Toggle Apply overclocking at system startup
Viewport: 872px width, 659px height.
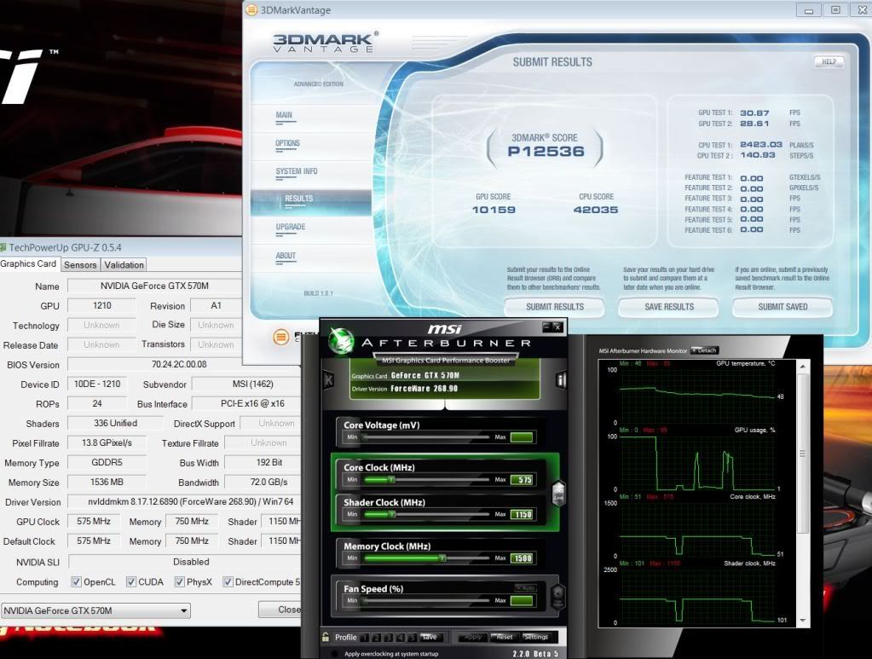tap(334, 654)
